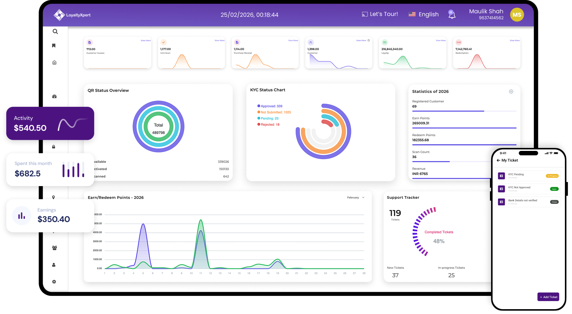Viewport: 572px width, 314px height.
Task: Open the search icon in the sidebar
Action: [55, 32]
